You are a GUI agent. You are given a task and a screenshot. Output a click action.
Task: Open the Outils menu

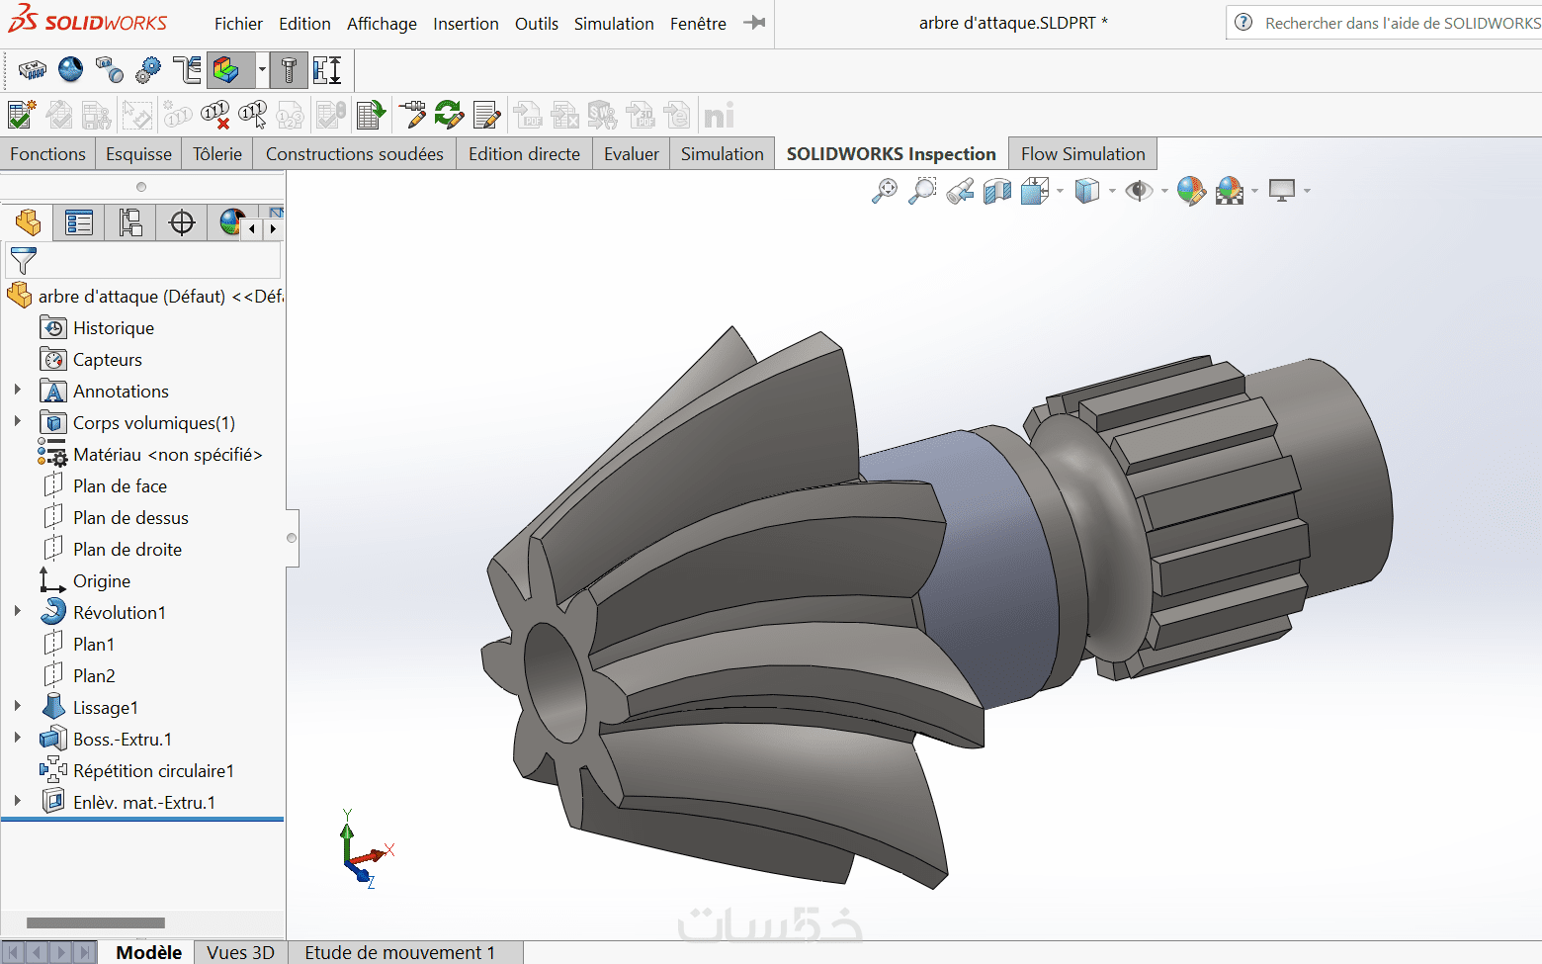pyautogui.click(x=537, y=24)
